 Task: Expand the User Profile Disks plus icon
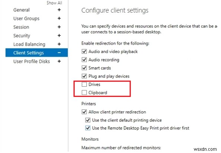(59, 61)
